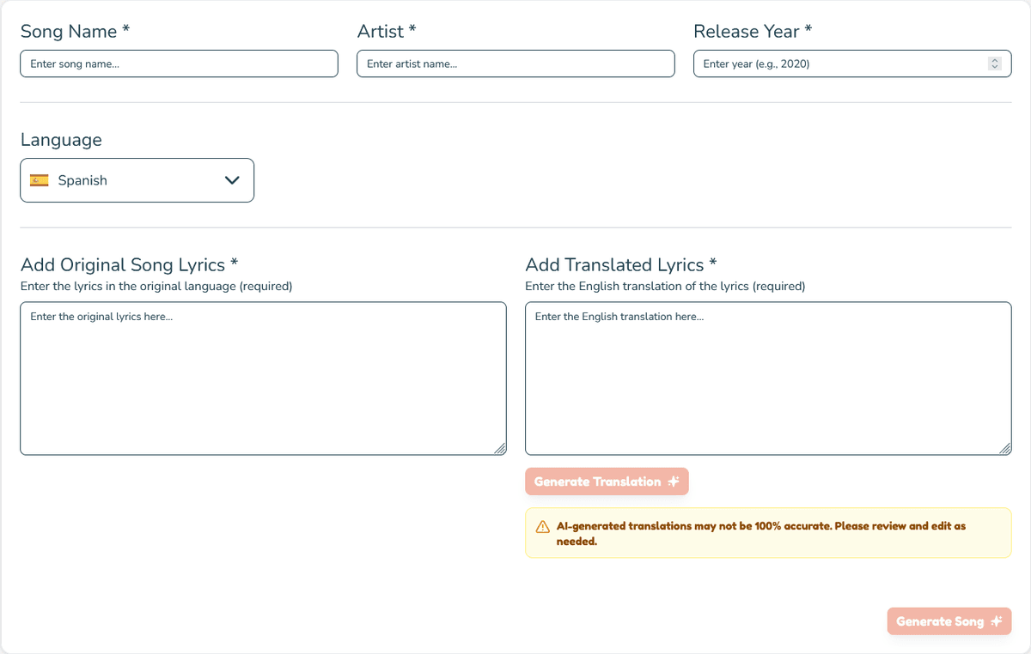Click the Artist name input field

[x=515, y=63]
